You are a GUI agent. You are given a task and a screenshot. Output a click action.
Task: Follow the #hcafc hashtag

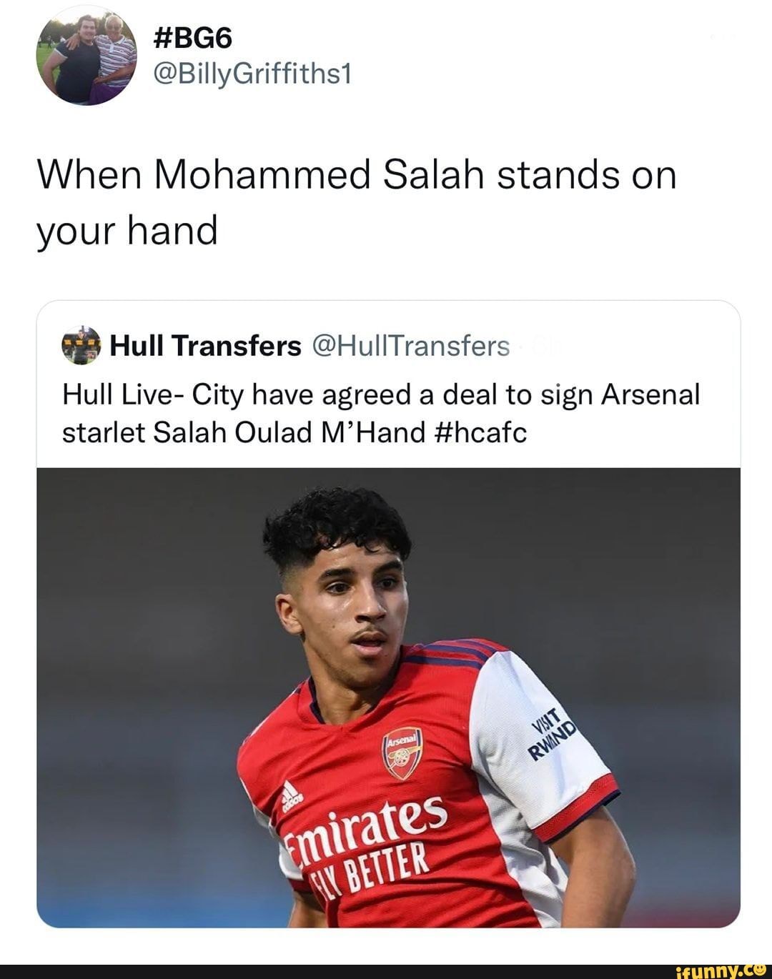(480, 432)
